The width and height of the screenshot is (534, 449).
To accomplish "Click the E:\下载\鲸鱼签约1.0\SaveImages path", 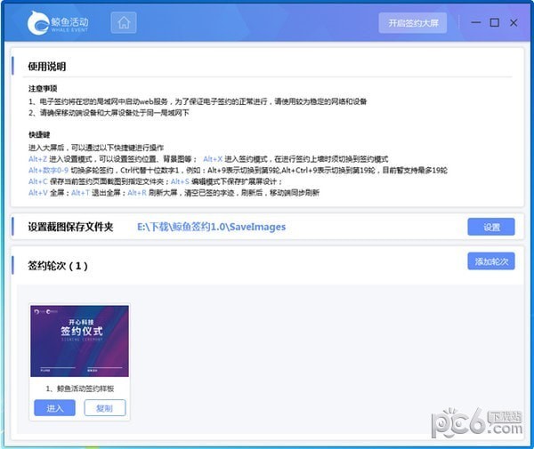I will [x=211, y=227].
